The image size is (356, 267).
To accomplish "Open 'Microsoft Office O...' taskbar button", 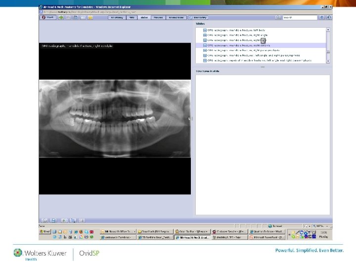I will (x=118, y=231).
